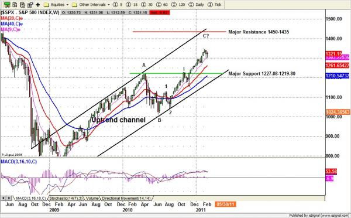Screen dimensions: 351x218
Task: Click the 1400.00 price axis label
Action: pyautogui.click(x=334, y=39)
